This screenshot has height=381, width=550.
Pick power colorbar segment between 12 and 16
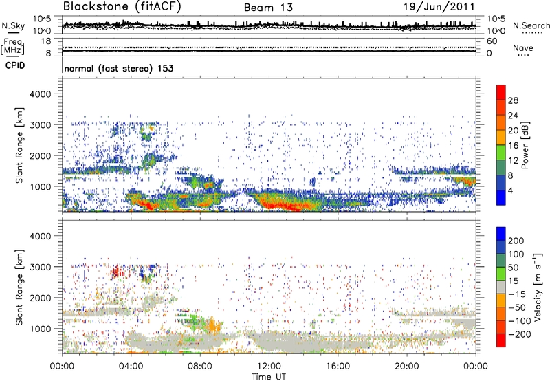[501, 153]
